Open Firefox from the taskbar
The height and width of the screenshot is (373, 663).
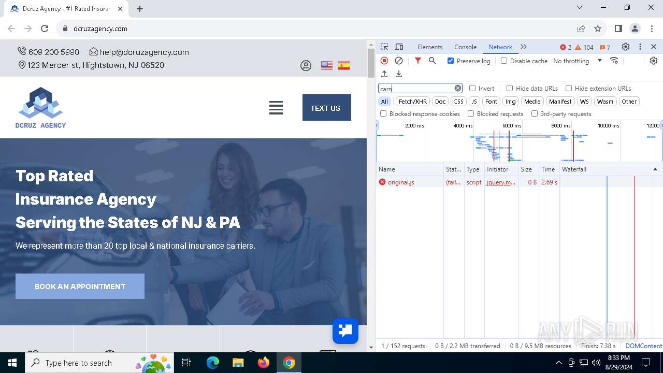[264, 363]
